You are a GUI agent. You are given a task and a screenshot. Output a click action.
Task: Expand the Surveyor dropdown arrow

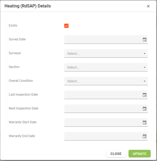145,53
